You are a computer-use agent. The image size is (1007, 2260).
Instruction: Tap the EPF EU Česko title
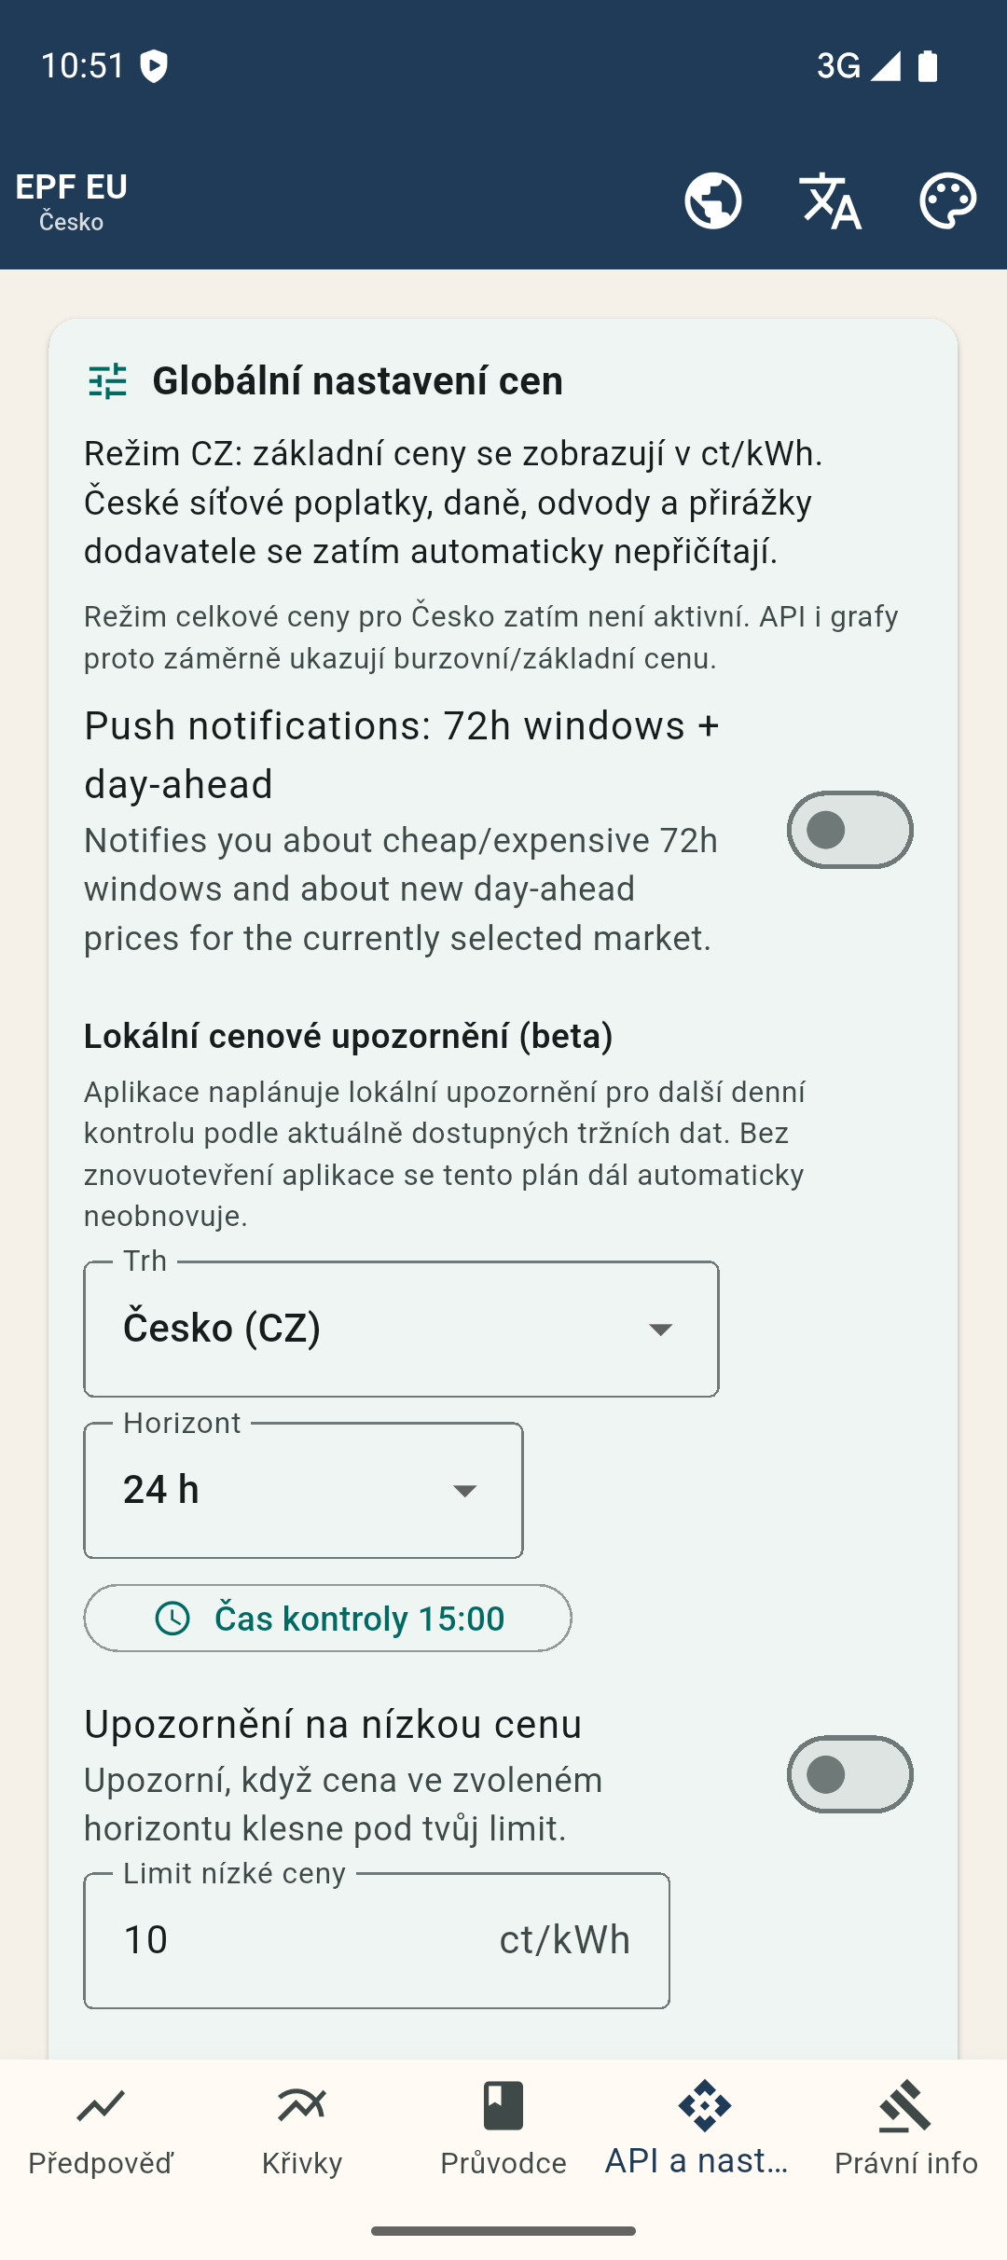pos(72,200)
